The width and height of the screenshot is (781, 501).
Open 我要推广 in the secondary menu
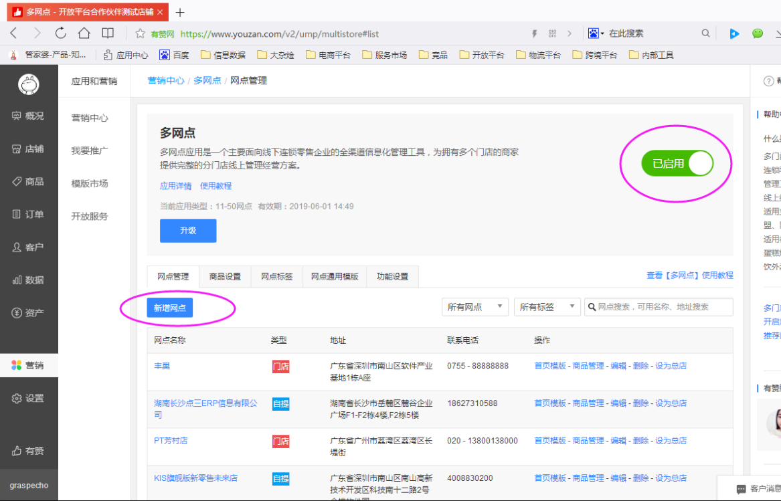click(x=90, y=151)
